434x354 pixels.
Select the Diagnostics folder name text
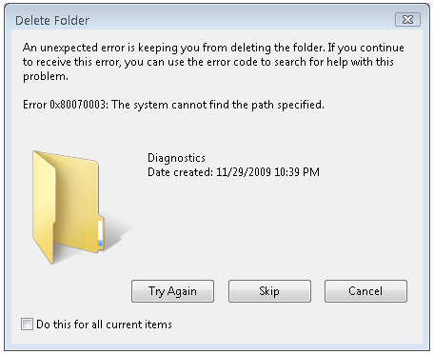176,158
